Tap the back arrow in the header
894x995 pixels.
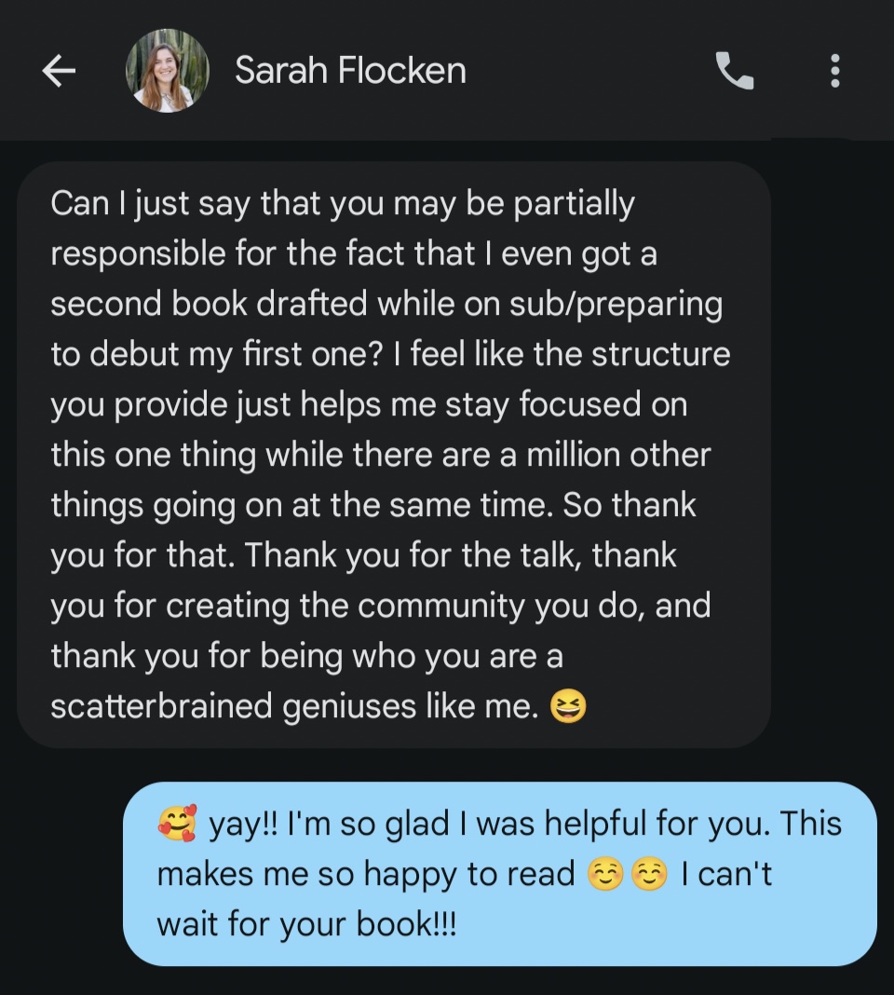click(59, 71)
